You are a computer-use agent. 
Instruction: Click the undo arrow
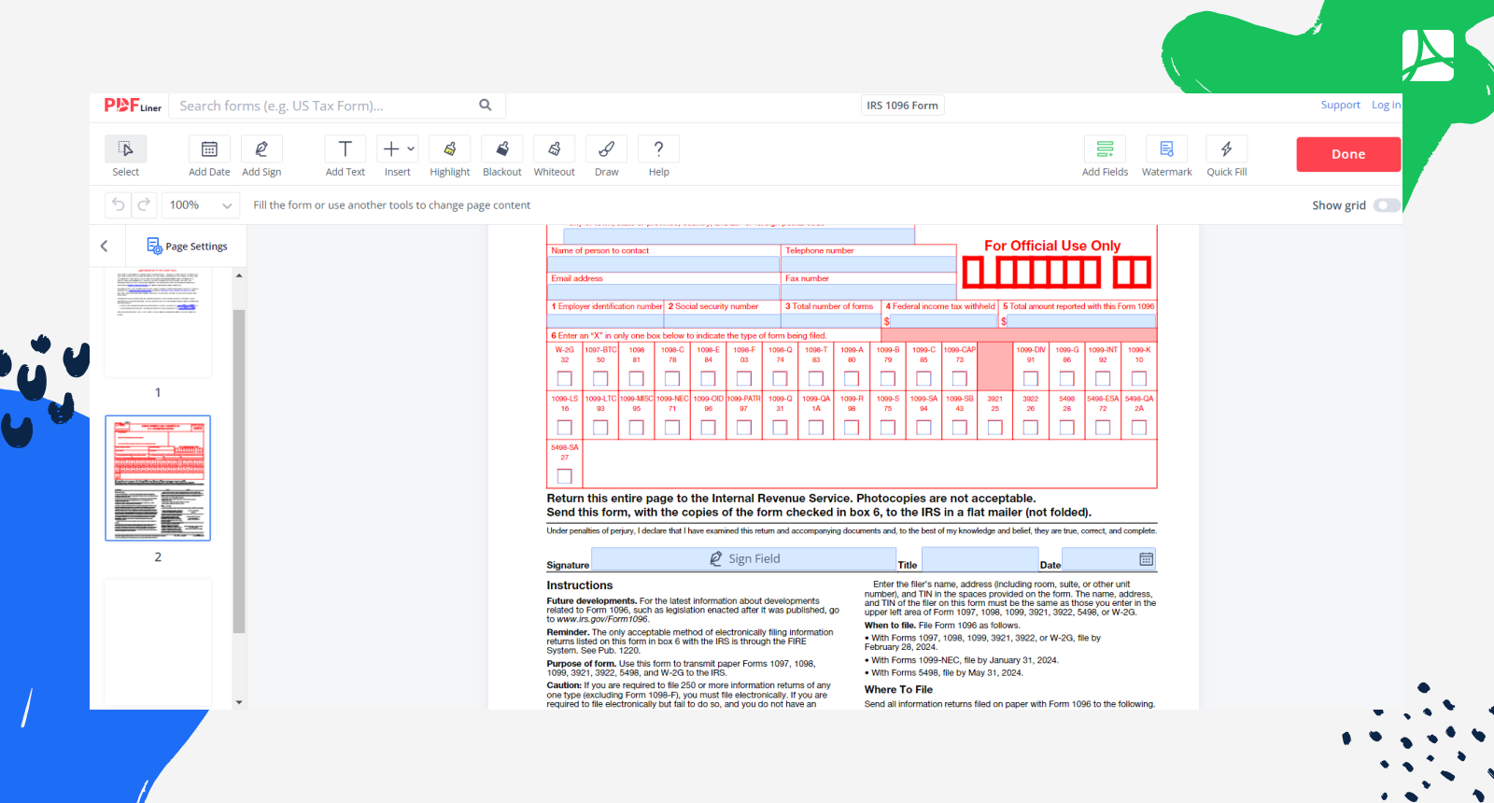point(119,205)
